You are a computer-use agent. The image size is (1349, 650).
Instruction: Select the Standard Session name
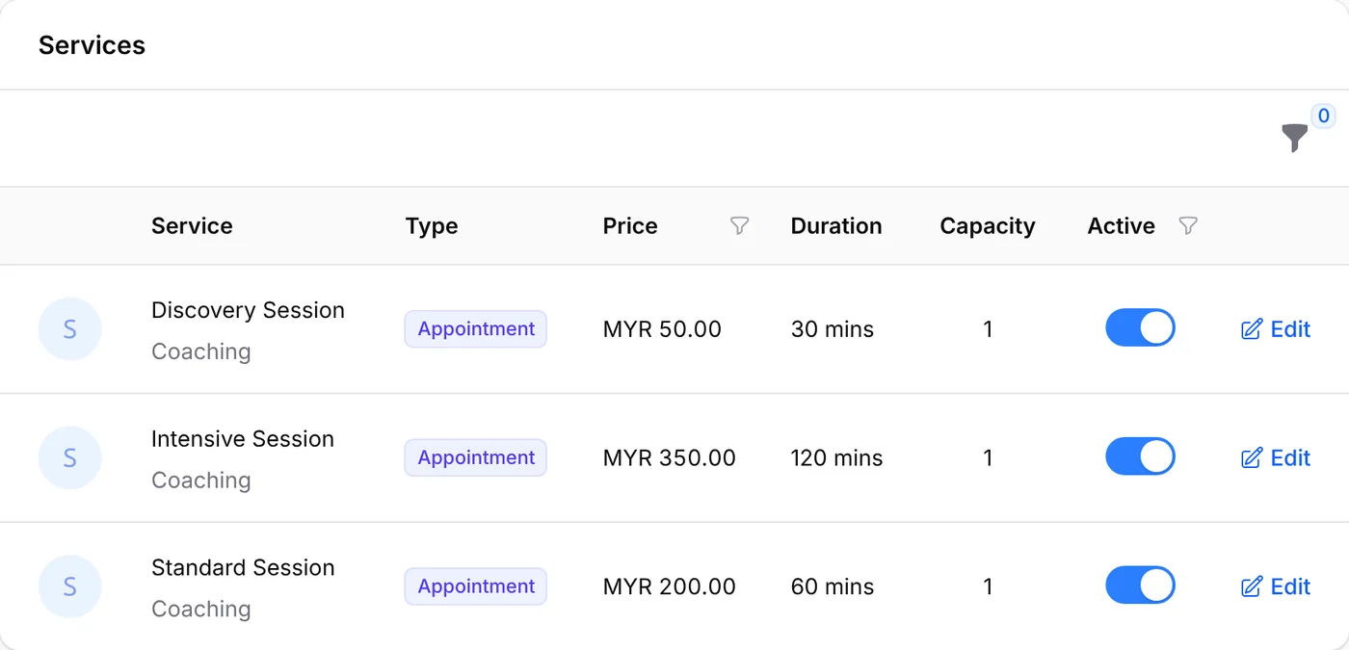[243, 567]
